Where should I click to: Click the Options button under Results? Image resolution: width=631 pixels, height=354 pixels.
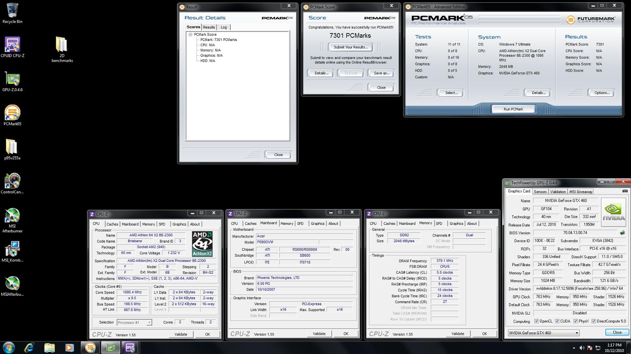(602, 93)
